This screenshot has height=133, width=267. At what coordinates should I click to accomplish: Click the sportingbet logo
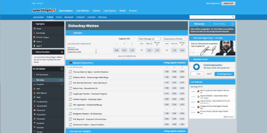coord(44,10)
